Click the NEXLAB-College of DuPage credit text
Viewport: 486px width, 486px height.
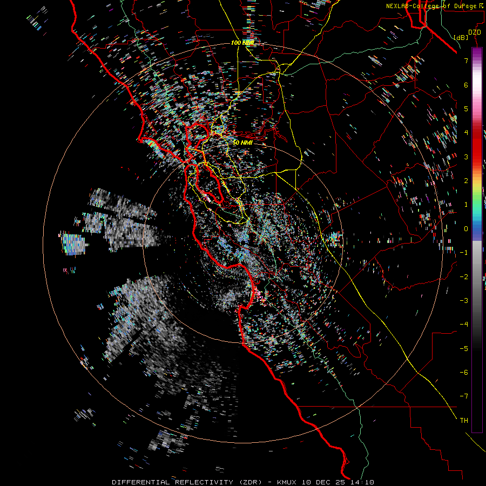click(x=435, y=6)
